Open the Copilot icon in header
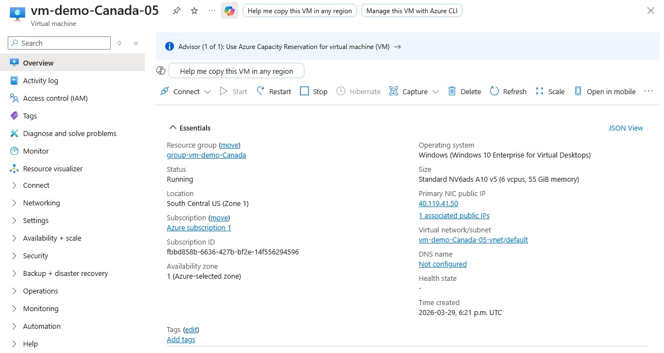Screen dimensions: 664x353 click(x=230, y=11)
